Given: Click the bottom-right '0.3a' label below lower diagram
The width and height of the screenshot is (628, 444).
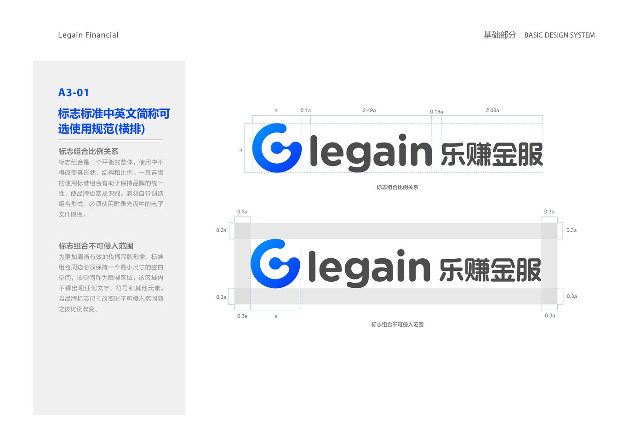Looking at the screenshot, I should (550, 316).
